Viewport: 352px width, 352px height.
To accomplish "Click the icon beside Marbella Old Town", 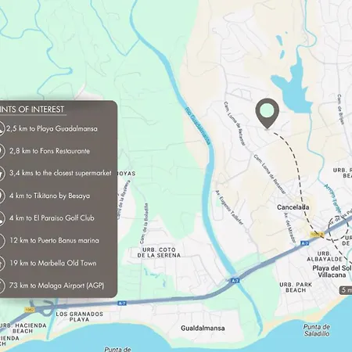I will coord(2,263).
